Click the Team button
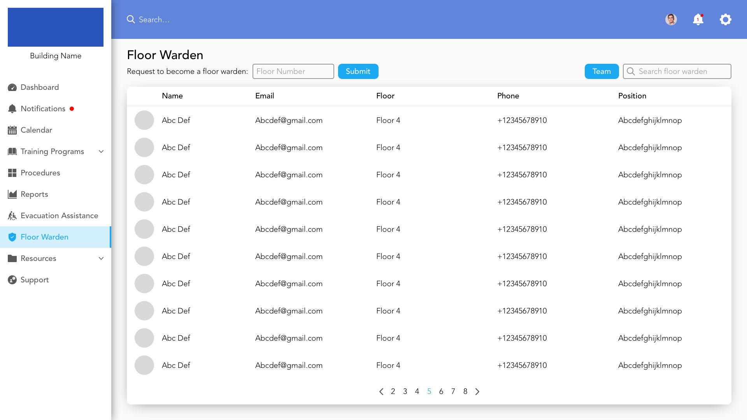 tap(601, 72)
